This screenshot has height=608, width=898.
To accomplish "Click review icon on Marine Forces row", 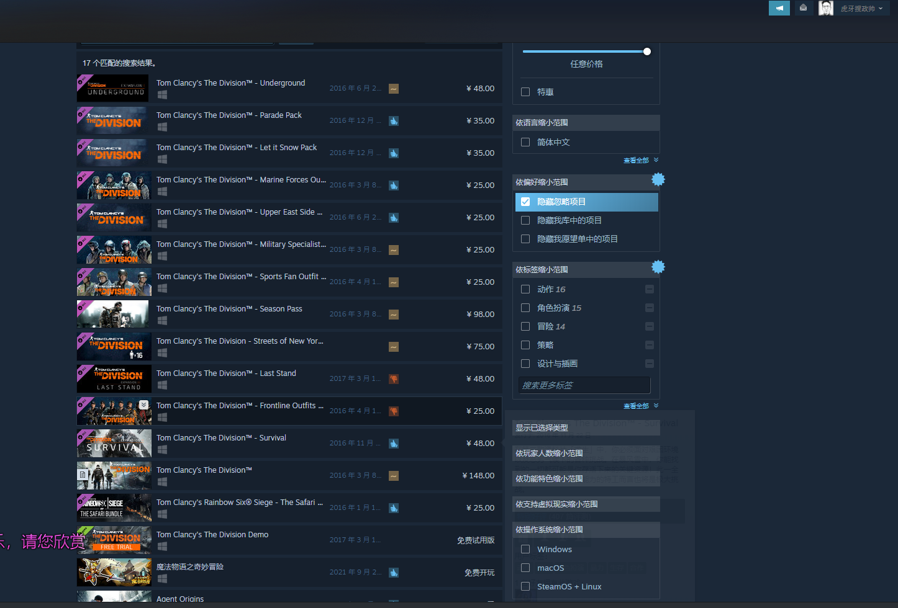I will [x=394, y=186].
